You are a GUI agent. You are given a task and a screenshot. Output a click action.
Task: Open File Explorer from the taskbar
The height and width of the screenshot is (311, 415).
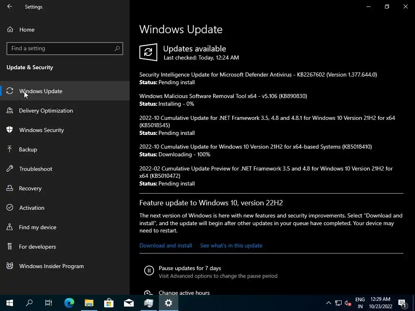(x=89, y=303)
